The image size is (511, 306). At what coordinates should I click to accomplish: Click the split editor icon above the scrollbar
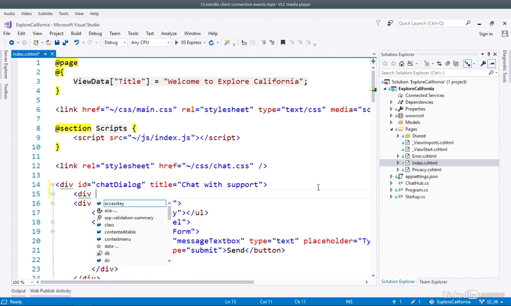point(373,61)
